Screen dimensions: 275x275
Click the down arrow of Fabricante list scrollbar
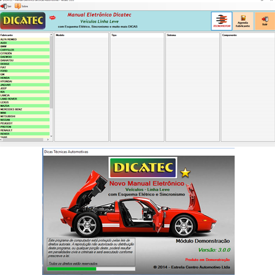51,136
